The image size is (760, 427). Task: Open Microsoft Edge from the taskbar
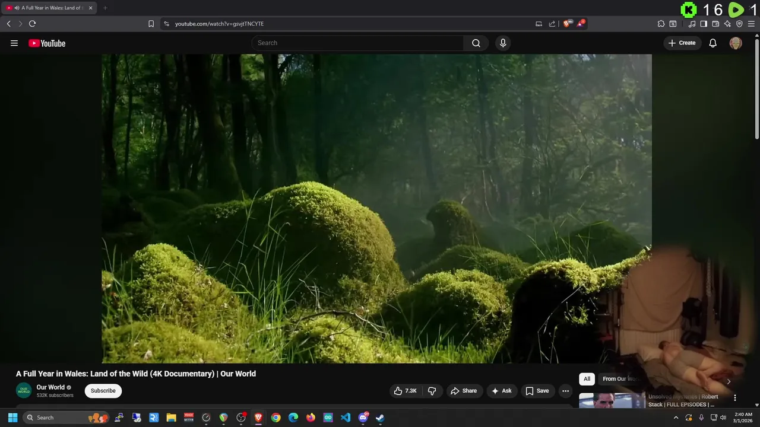[x=293, y=418]
